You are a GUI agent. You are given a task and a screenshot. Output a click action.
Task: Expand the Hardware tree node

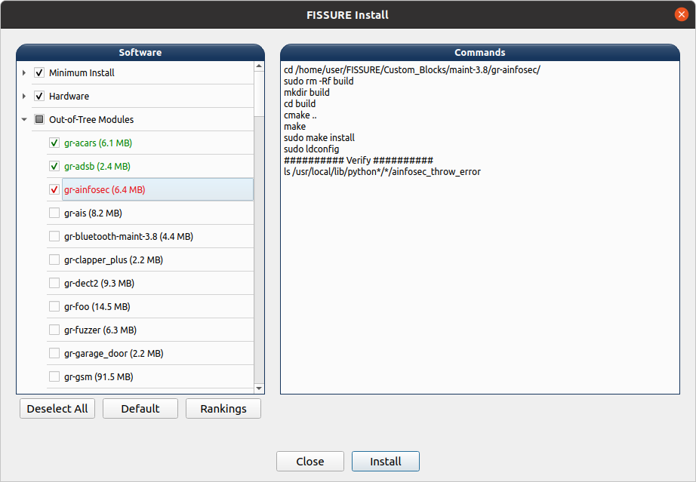[x=24, y=97]
